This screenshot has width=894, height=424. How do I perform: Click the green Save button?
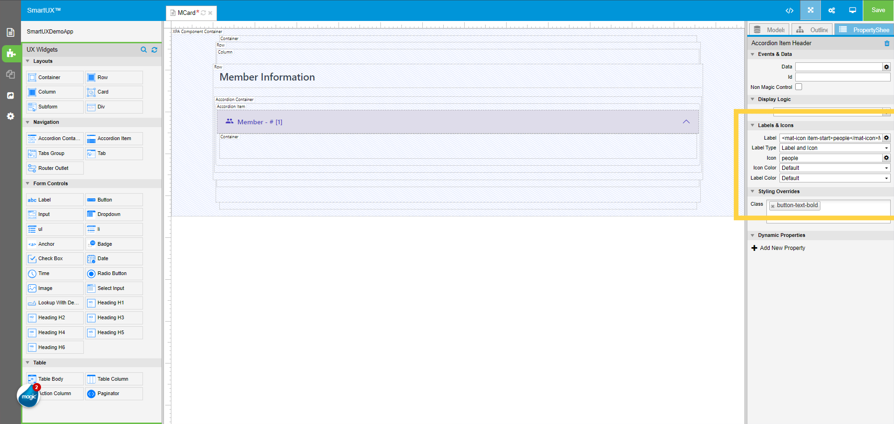click(x=878, y=10)
